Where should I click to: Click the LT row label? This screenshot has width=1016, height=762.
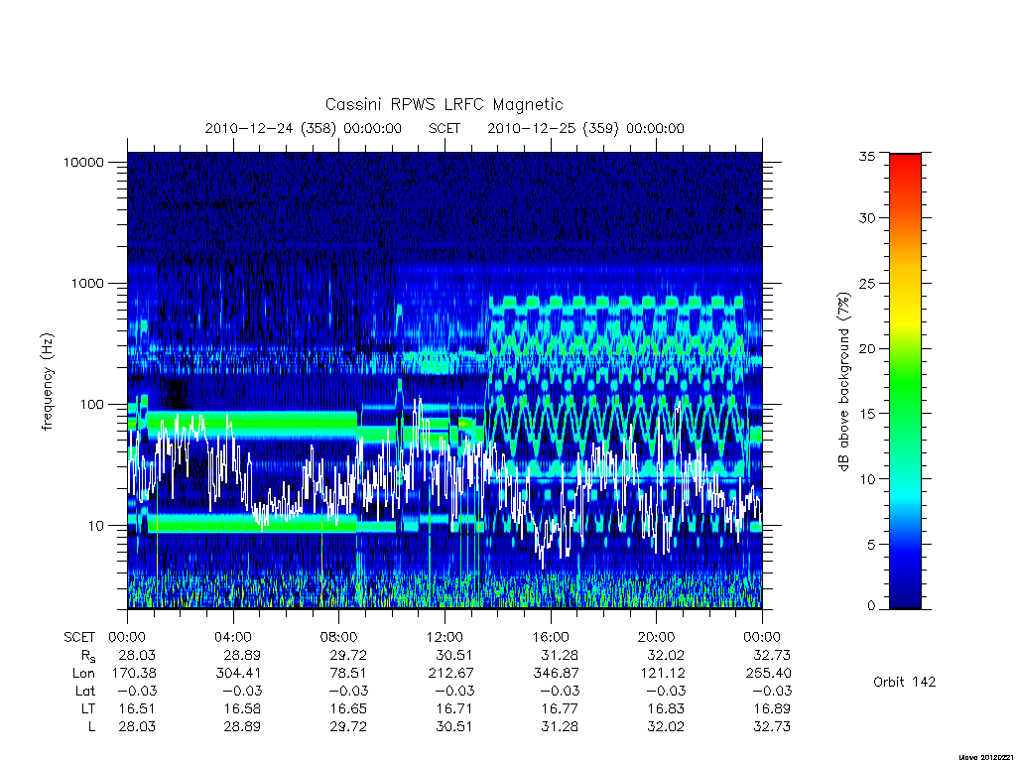(x=88, y=708)
